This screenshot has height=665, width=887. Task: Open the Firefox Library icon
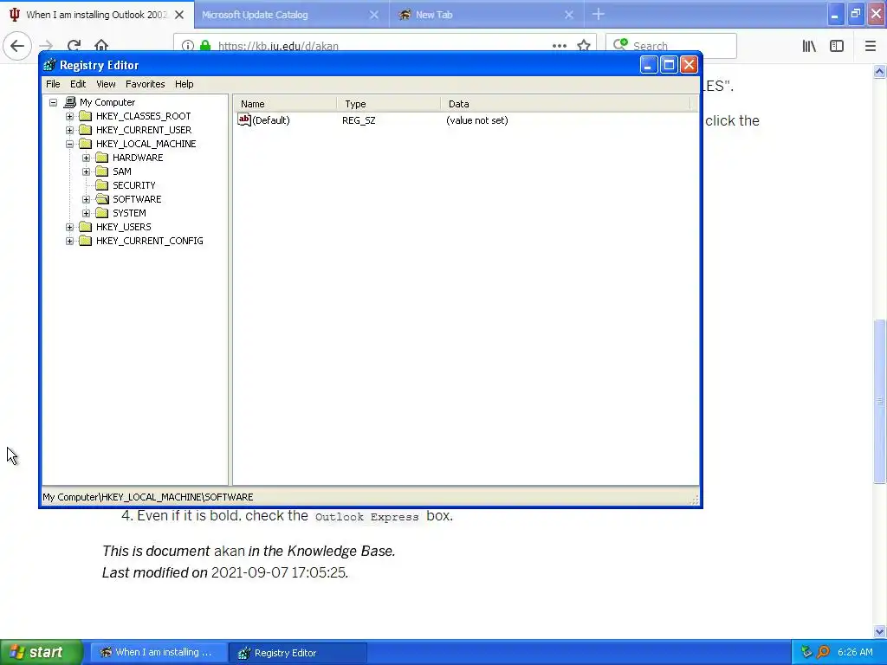coord(809,46)
